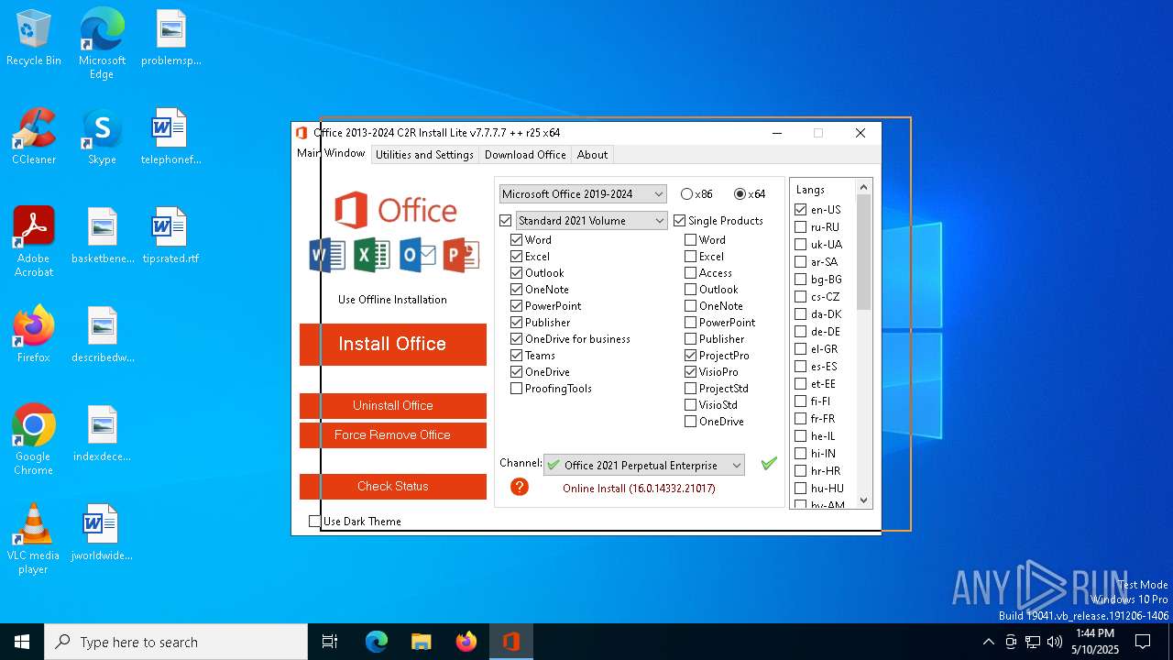Open Skype desktop shortcut
The height and width of the screenshot is (660, 1173).
(102, 137)
